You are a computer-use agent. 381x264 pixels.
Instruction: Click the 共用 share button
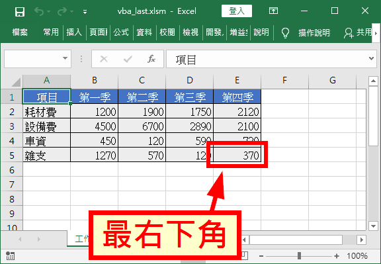coord(358,32)
